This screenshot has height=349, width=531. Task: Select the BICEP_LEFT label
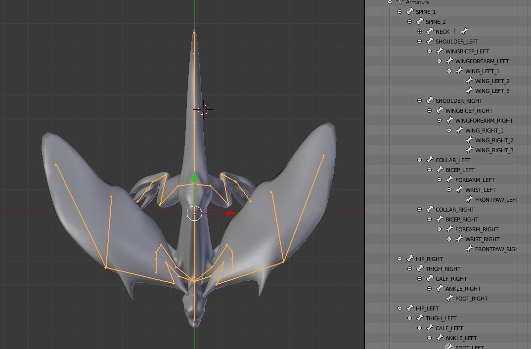[460, 170]
